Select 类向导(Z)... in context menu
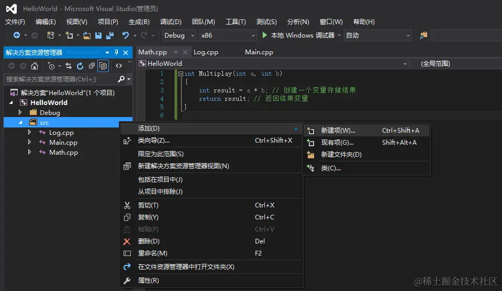 (x=211, y=141)
